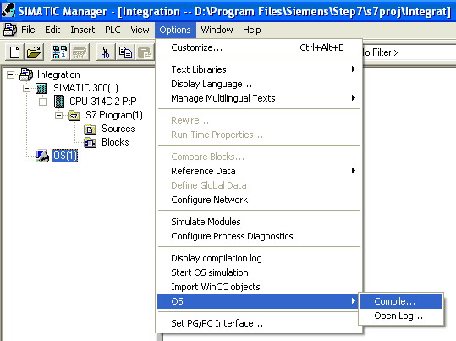Image resolution: width=456 pixels, height=341 pixels.
Task: Click the New project toolbar icon
Action: point(15,52)
